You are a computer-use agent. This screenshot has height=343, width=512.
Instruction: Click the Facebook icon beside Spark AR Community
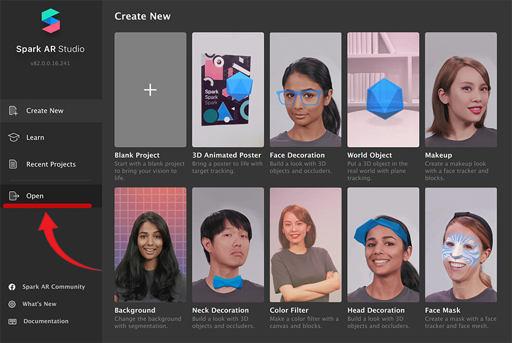coord(12,287)
